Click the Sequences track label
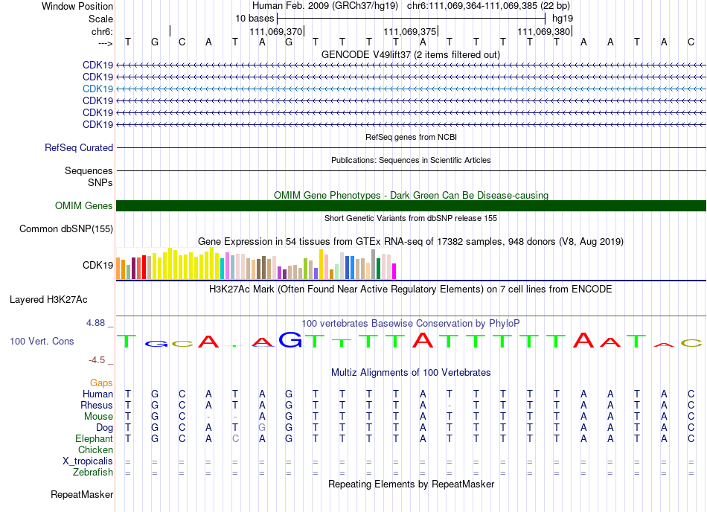Image resolution: width=707 pixels, height=512 pixels. coord(89,171)
